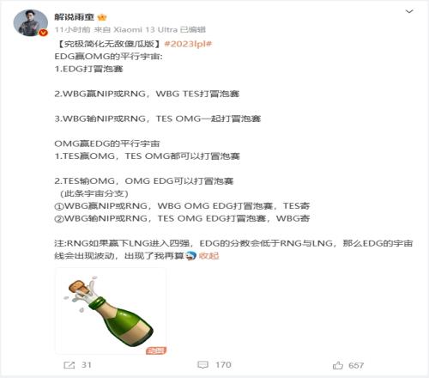Screen dimensions: 429x378
Task: Click the repost share icon
Action: [x=69, y=365]
